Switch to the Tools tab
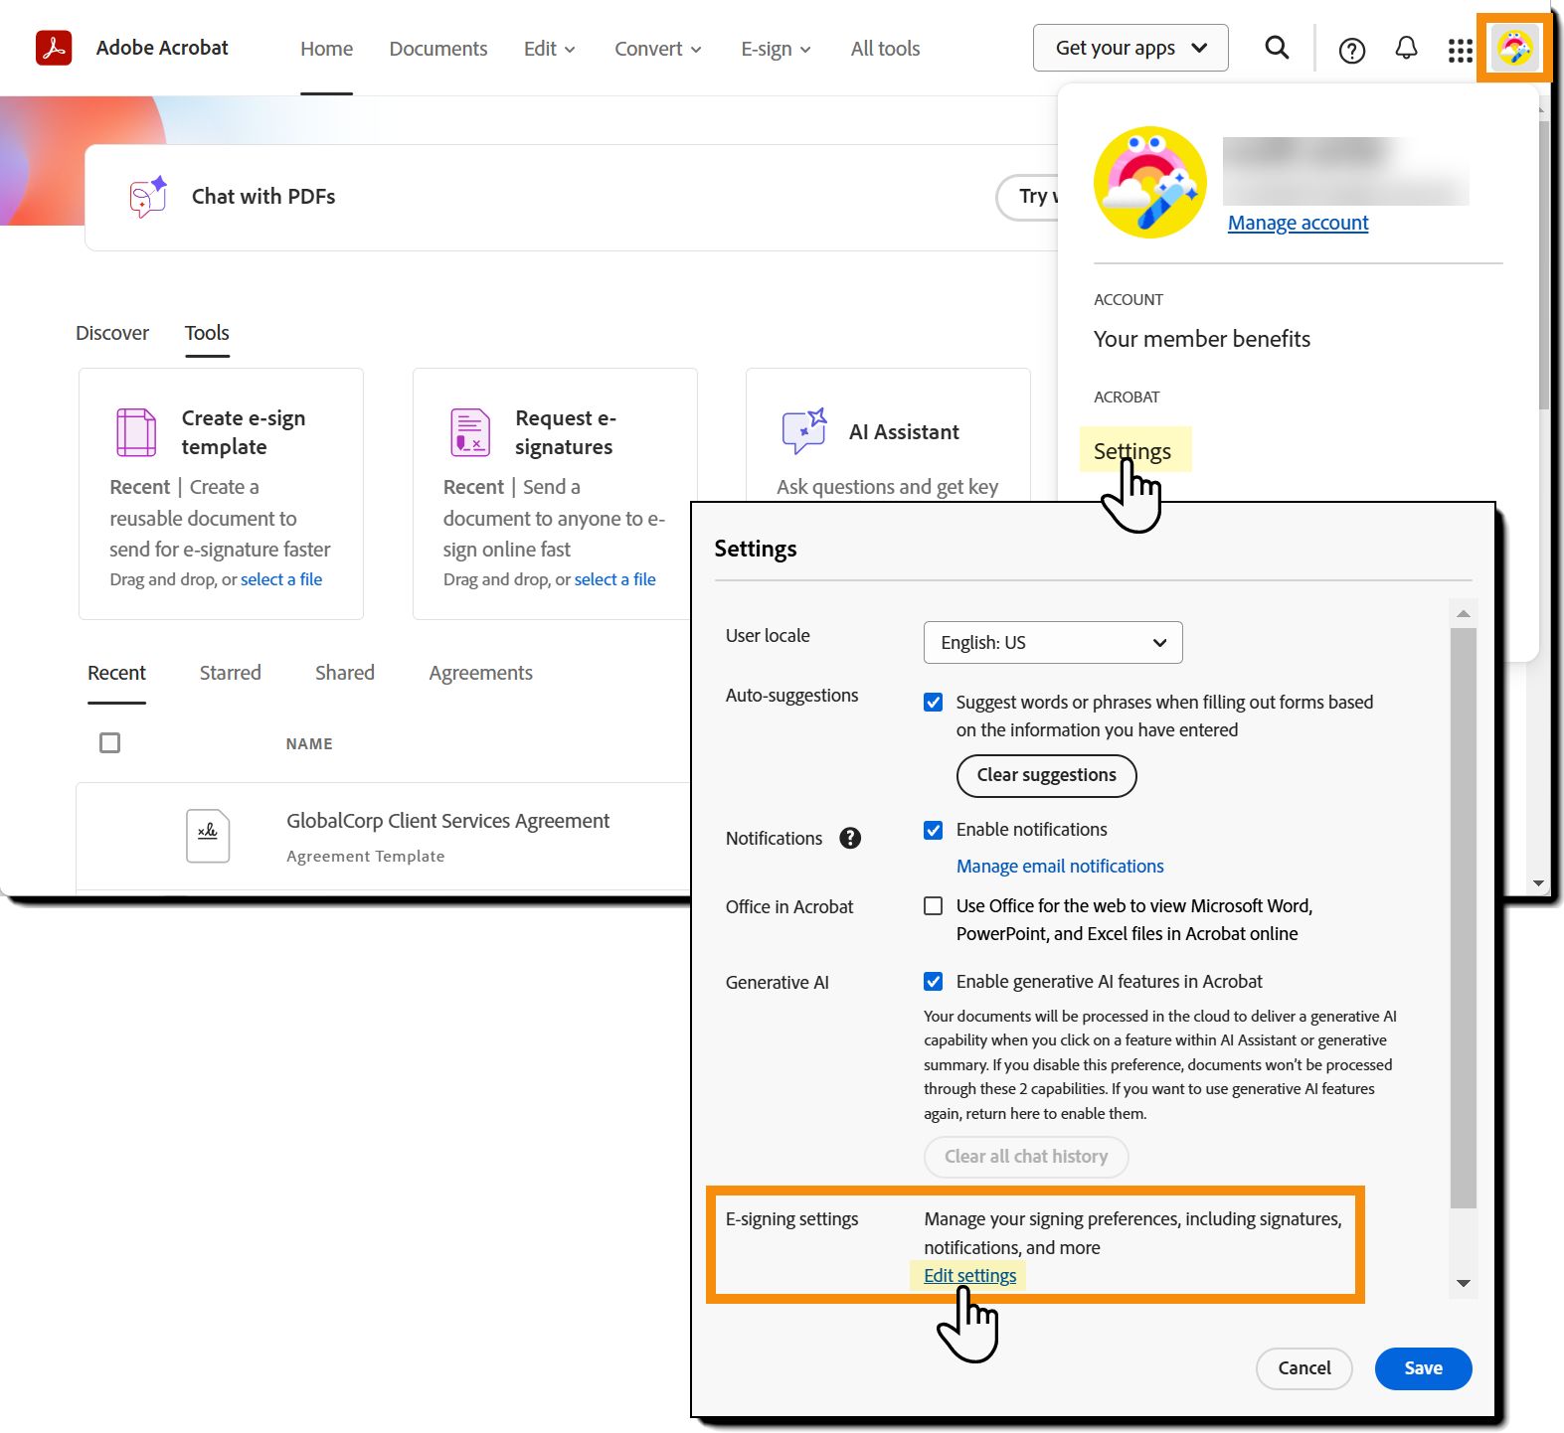Viewport: 1564px width, 1433px height. pyautogui.click(x=207, y=333)
